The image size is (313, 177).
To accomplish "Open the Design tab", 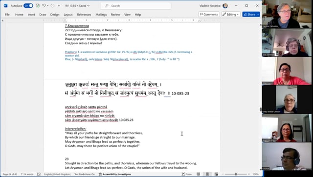I will coord(55,15).
